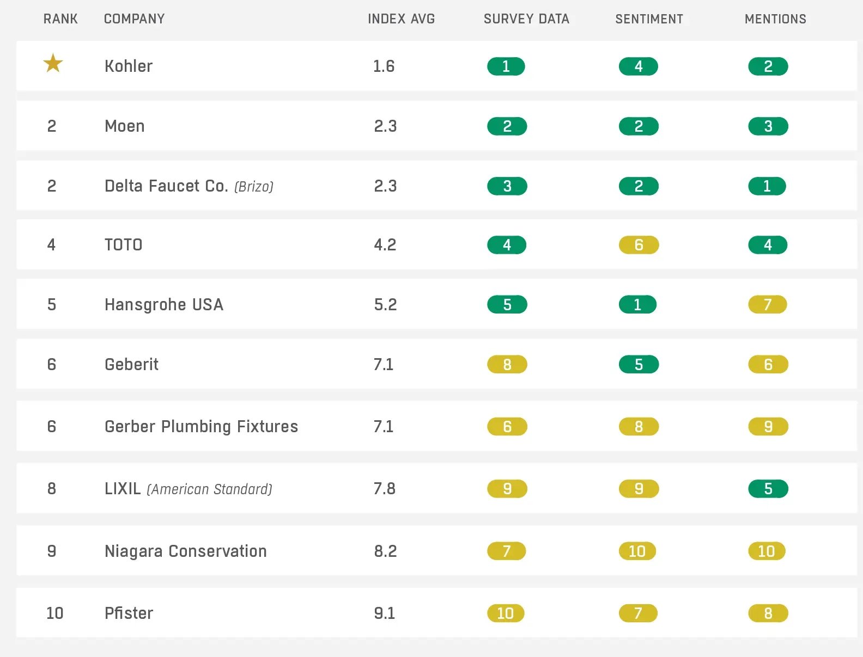Click the Mentions column header
Image resolution: width=863 pixels, height=657 pixels.
[x=775, y=19]
